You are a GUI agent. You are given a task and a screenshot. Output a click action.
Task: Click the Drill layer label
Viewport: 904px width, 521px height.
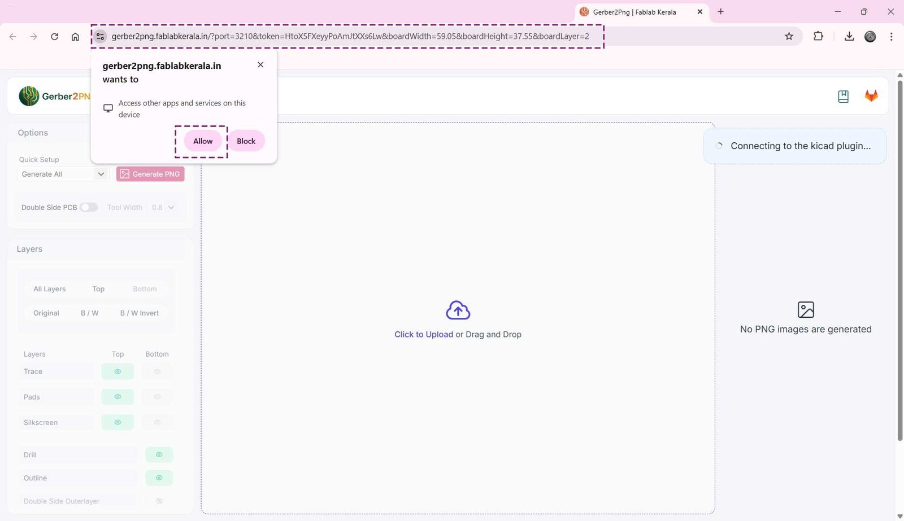pyautogui.click(x=30, y=455)
